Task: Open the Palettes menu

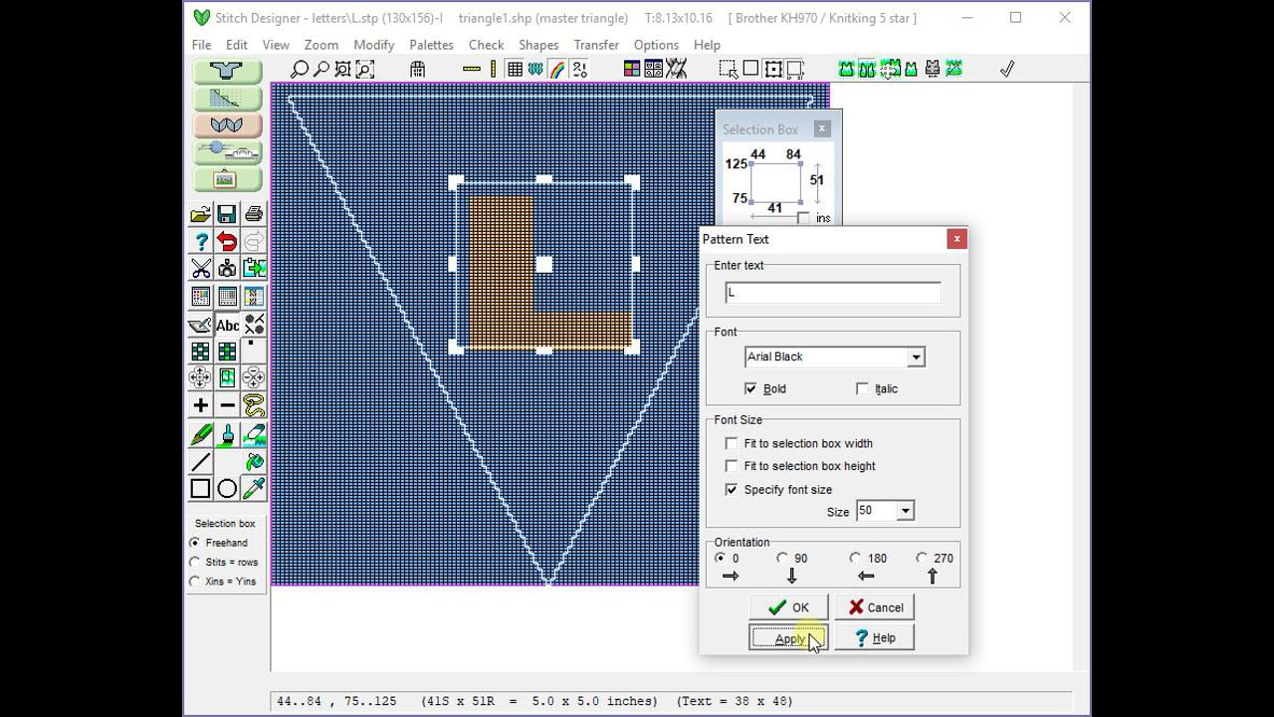Action: (431, 45)
